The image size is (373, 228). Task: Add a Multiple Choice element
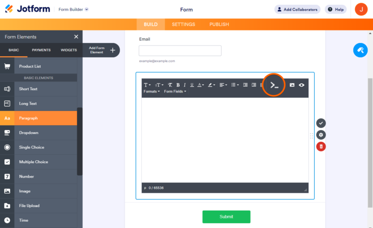(x=38, y=162)
